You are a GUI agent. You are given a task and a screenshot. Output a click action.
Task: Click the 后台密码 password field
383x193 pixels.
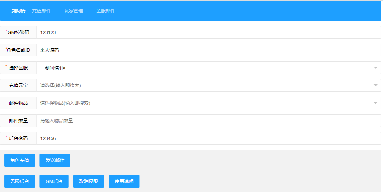click(x=207, y=138)
